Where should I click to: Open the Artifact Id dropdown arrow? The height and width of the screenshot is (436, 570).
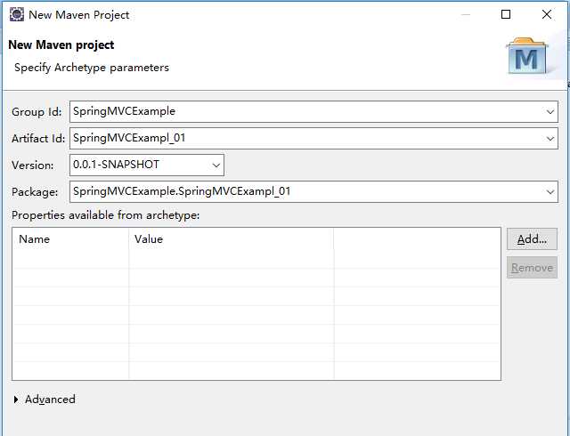tap(550, 139)
